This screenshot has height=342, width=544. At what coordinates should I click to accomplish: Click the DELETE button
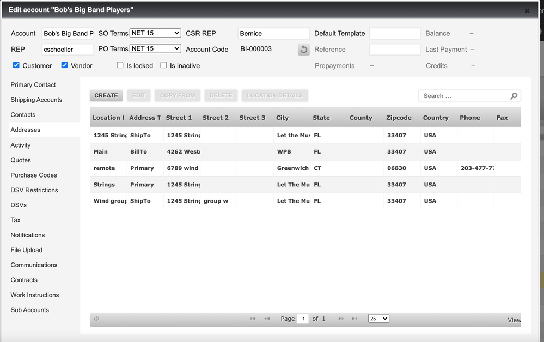pyautogui.click(x=221, y=96)
